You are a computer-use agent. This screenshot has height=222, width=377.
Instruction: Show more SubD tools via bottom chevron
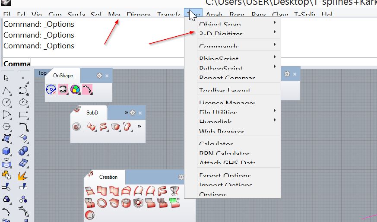(139, 127)
